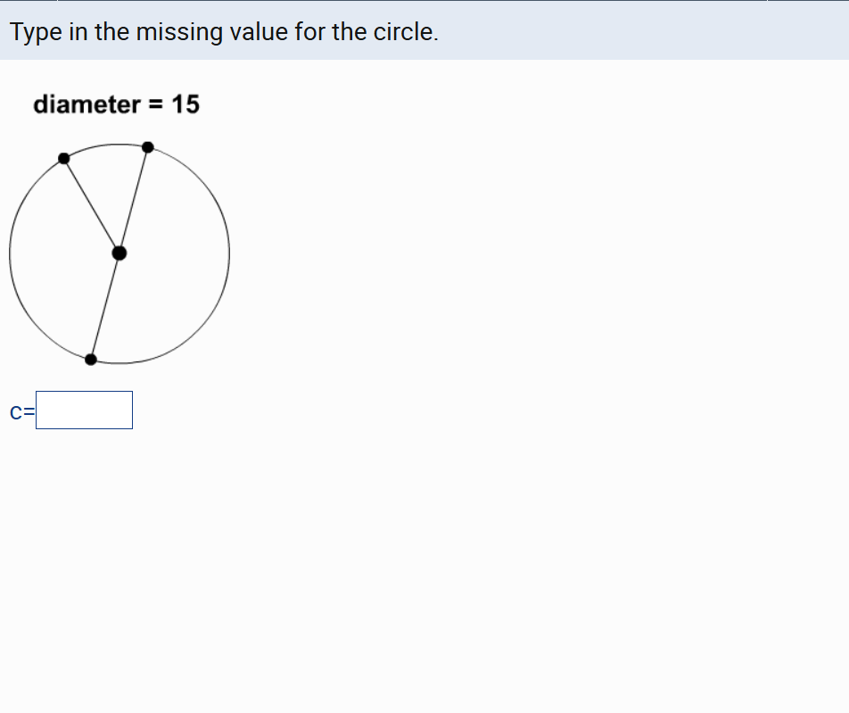The height and width of the screenshot is (713, 849).
Task: Select the center point of the circle
Action: coord(120,253)
